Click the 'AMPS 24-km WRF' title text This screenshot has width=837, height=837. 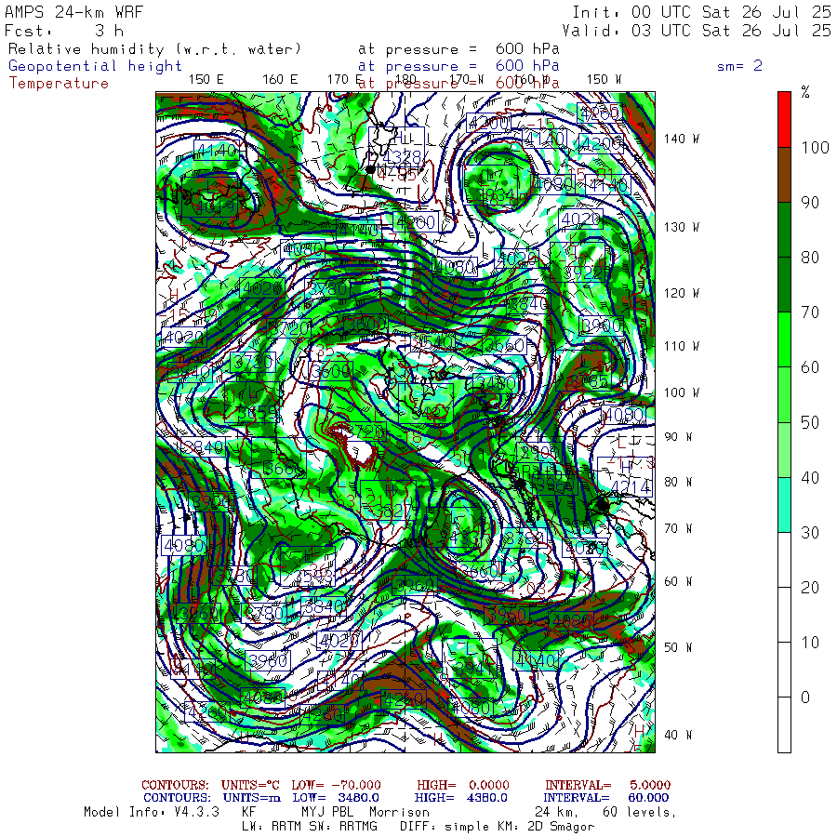[74, 12]
